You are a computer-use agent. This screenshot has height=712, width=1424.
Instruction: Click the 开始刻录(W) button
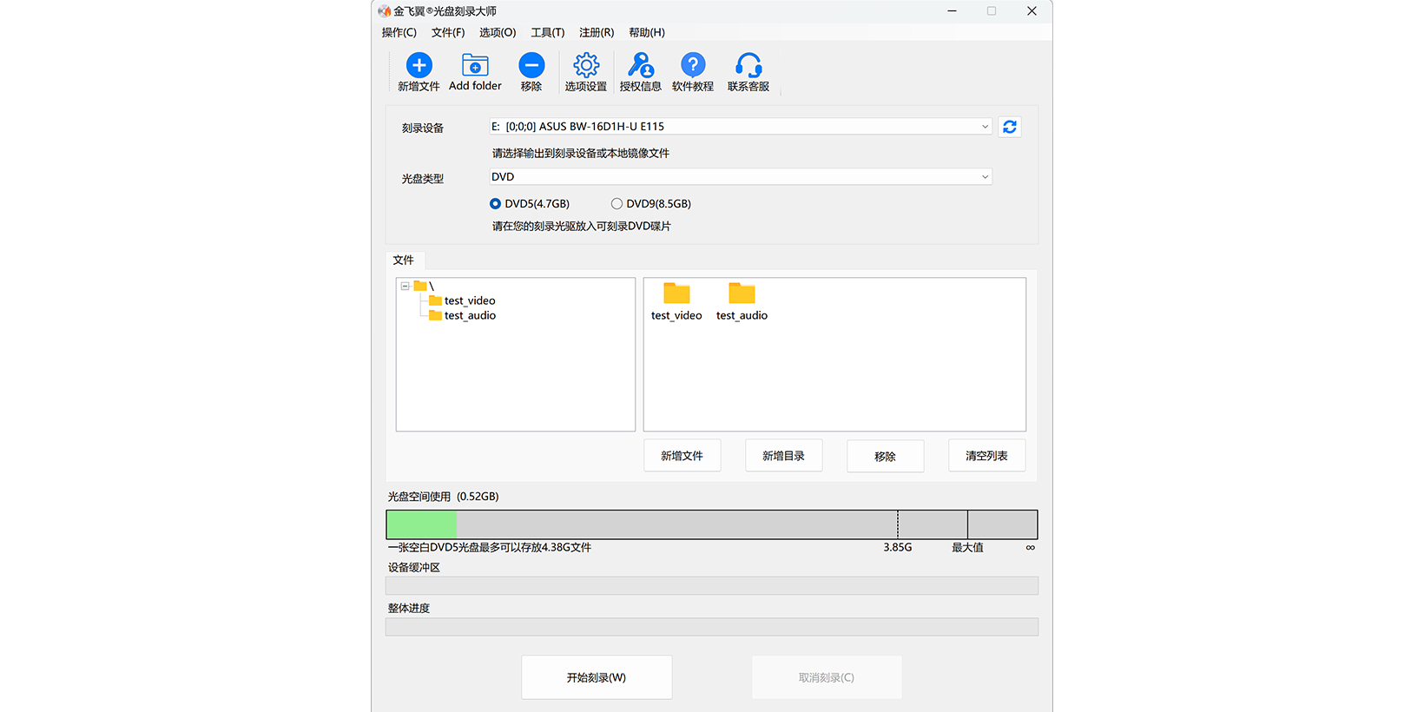[597, 677]
